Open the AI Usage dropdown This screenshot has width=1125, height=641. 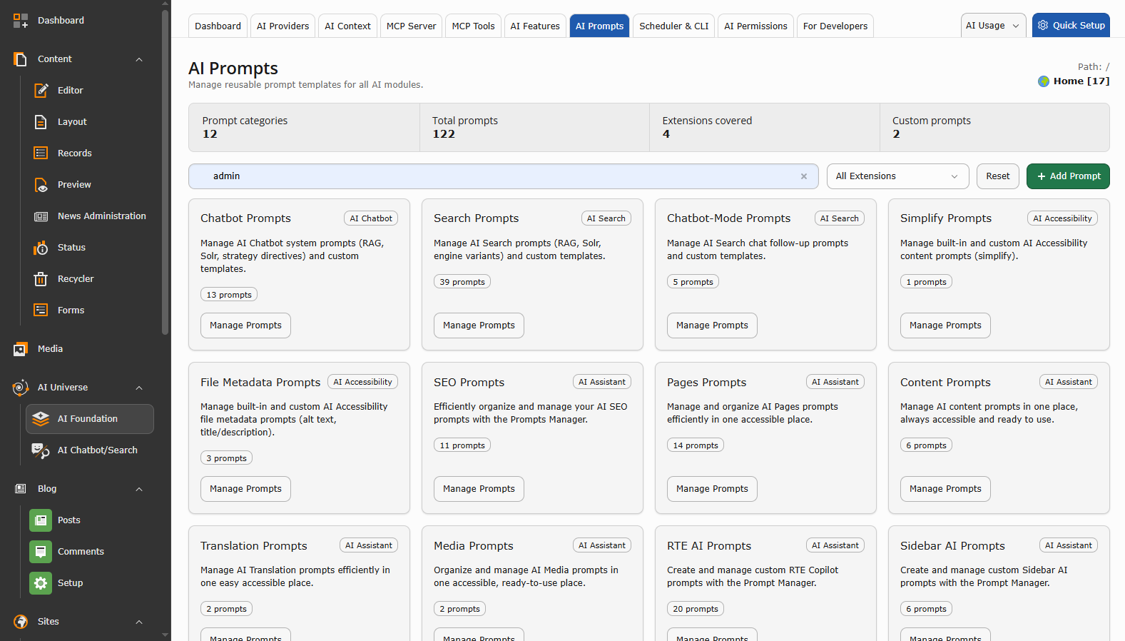pos(994,26)
